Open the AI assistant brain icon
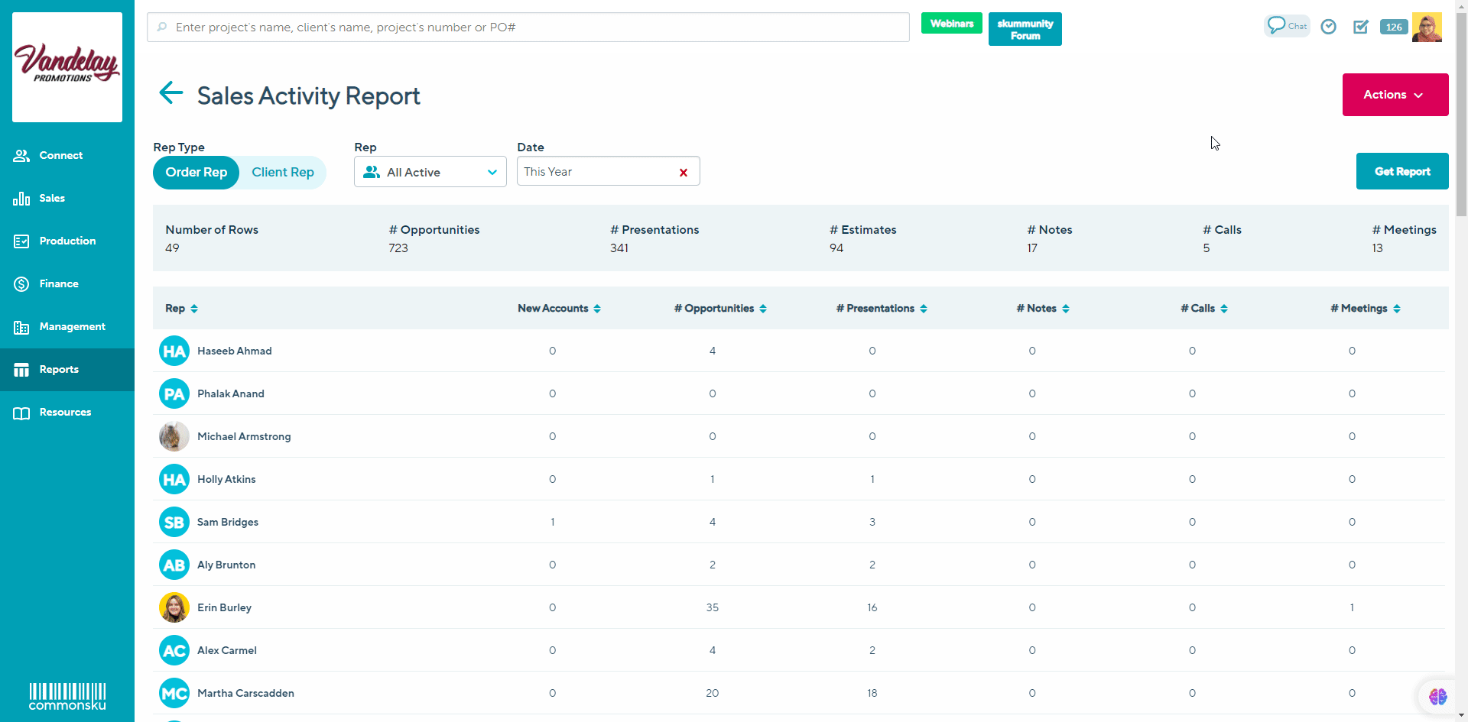This screenshot has width=1468, height=722. point(1437,696)
